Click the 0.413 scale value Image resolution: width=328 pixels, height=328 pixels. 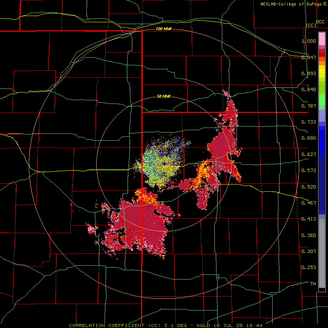click(309, 219)
